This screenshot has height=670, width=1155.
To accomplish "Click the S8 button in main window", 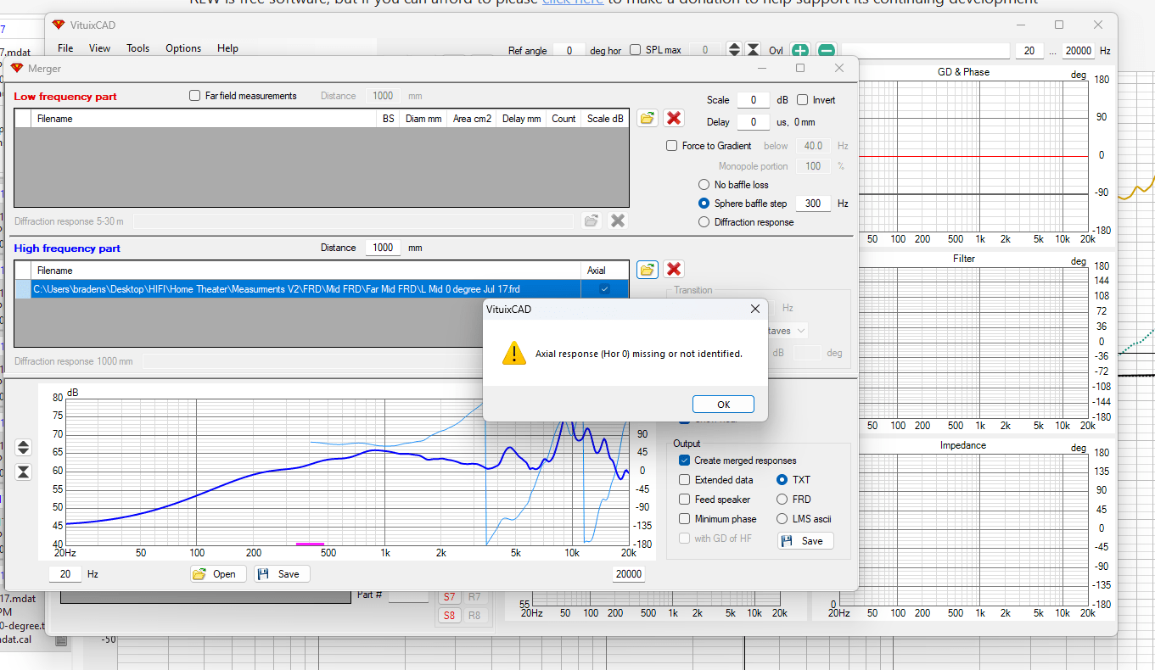I will tap(449, 616).
